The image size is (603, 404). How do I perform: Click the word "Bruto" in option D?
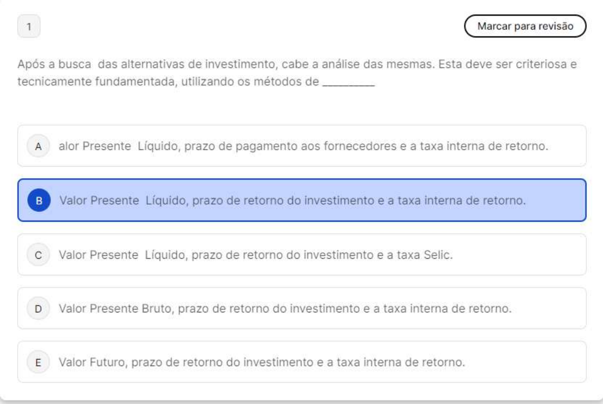point(159,308)
